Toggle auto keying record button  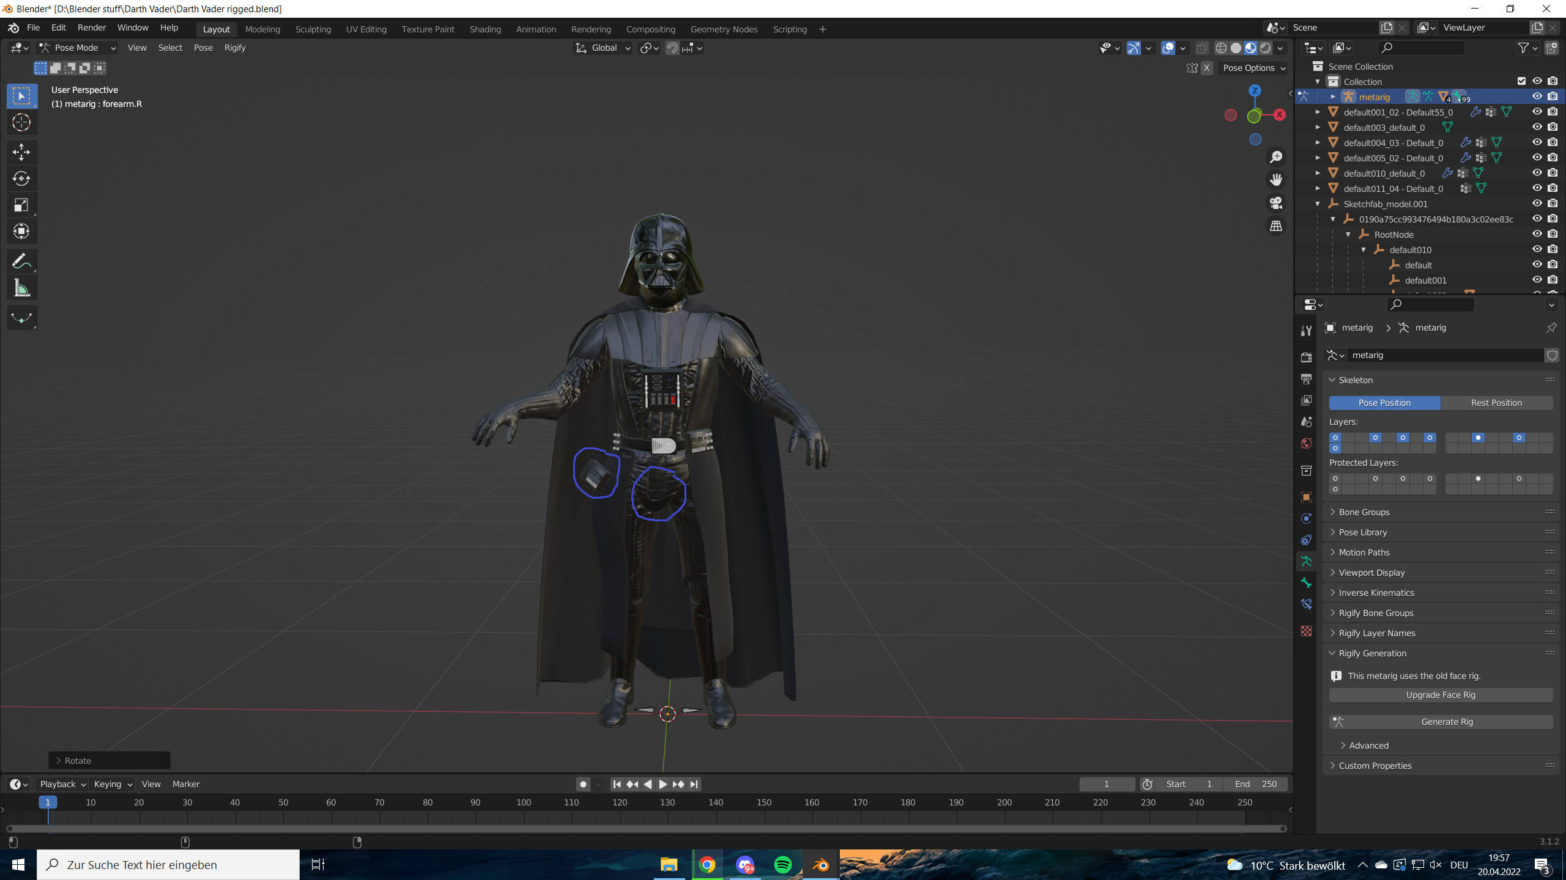[x=583, y=784]
